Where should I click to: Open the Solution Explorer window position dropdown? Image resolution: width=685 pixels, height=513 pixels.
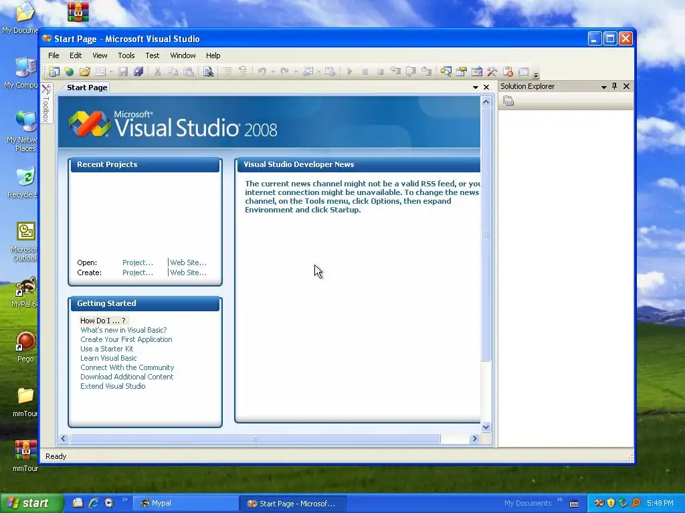[x=604, y=87]
